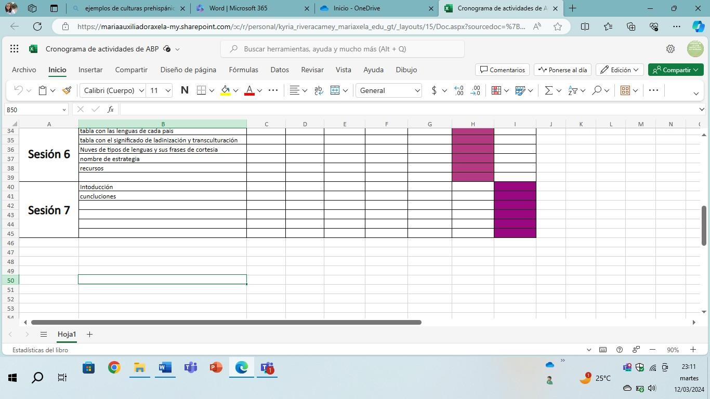Expand the formula bar
This screenshot has height=399, width=710.
coord(702,109)
